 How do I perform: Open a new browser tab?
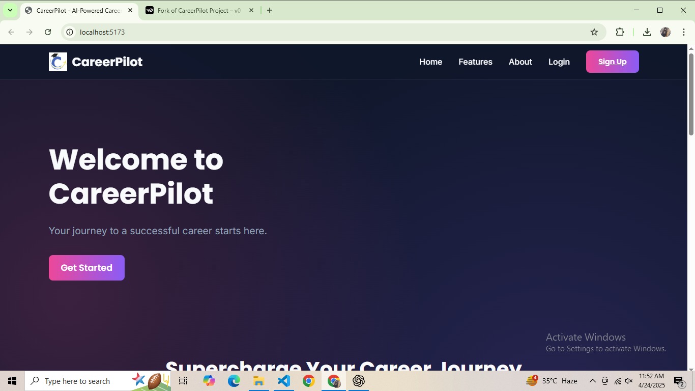(270, 10)
